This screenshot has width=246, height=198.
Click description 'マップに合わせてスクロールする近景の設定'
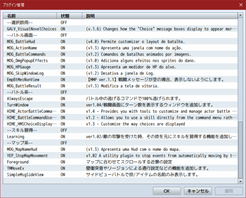click(129, 162)
